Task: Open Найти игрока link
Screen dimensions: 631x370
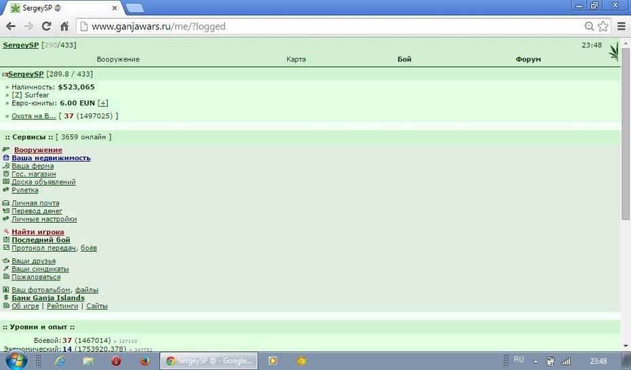Action: point(38,232)
